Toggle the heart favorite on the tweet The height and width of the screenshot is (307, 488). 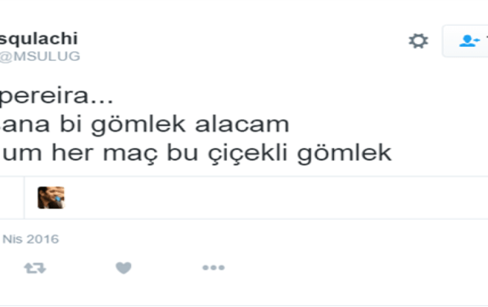coord(124,268)
